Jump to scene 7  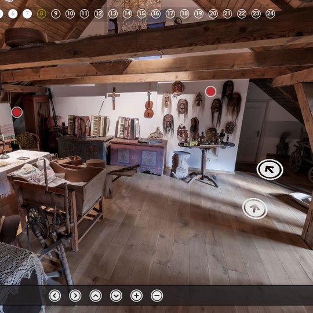tap(27, 14)
